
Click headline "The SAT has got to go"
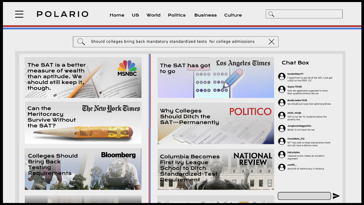pos(185,69)
